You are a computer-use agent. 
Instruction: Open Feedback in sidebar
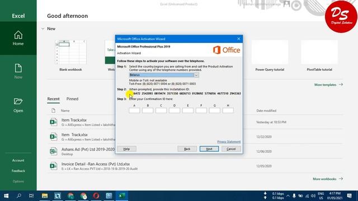pos(18,171)
